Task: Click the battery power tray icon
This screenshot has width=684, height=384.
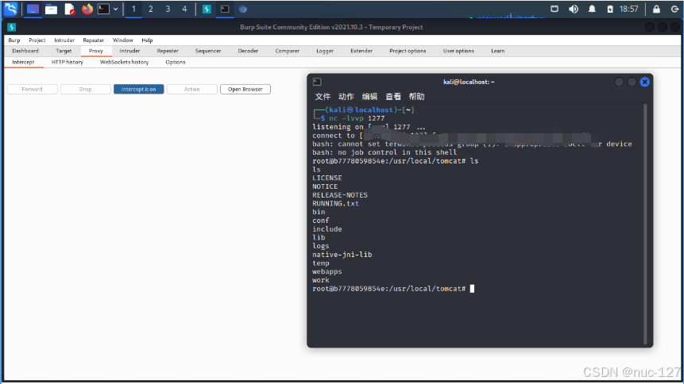Action: pos(610,10)
